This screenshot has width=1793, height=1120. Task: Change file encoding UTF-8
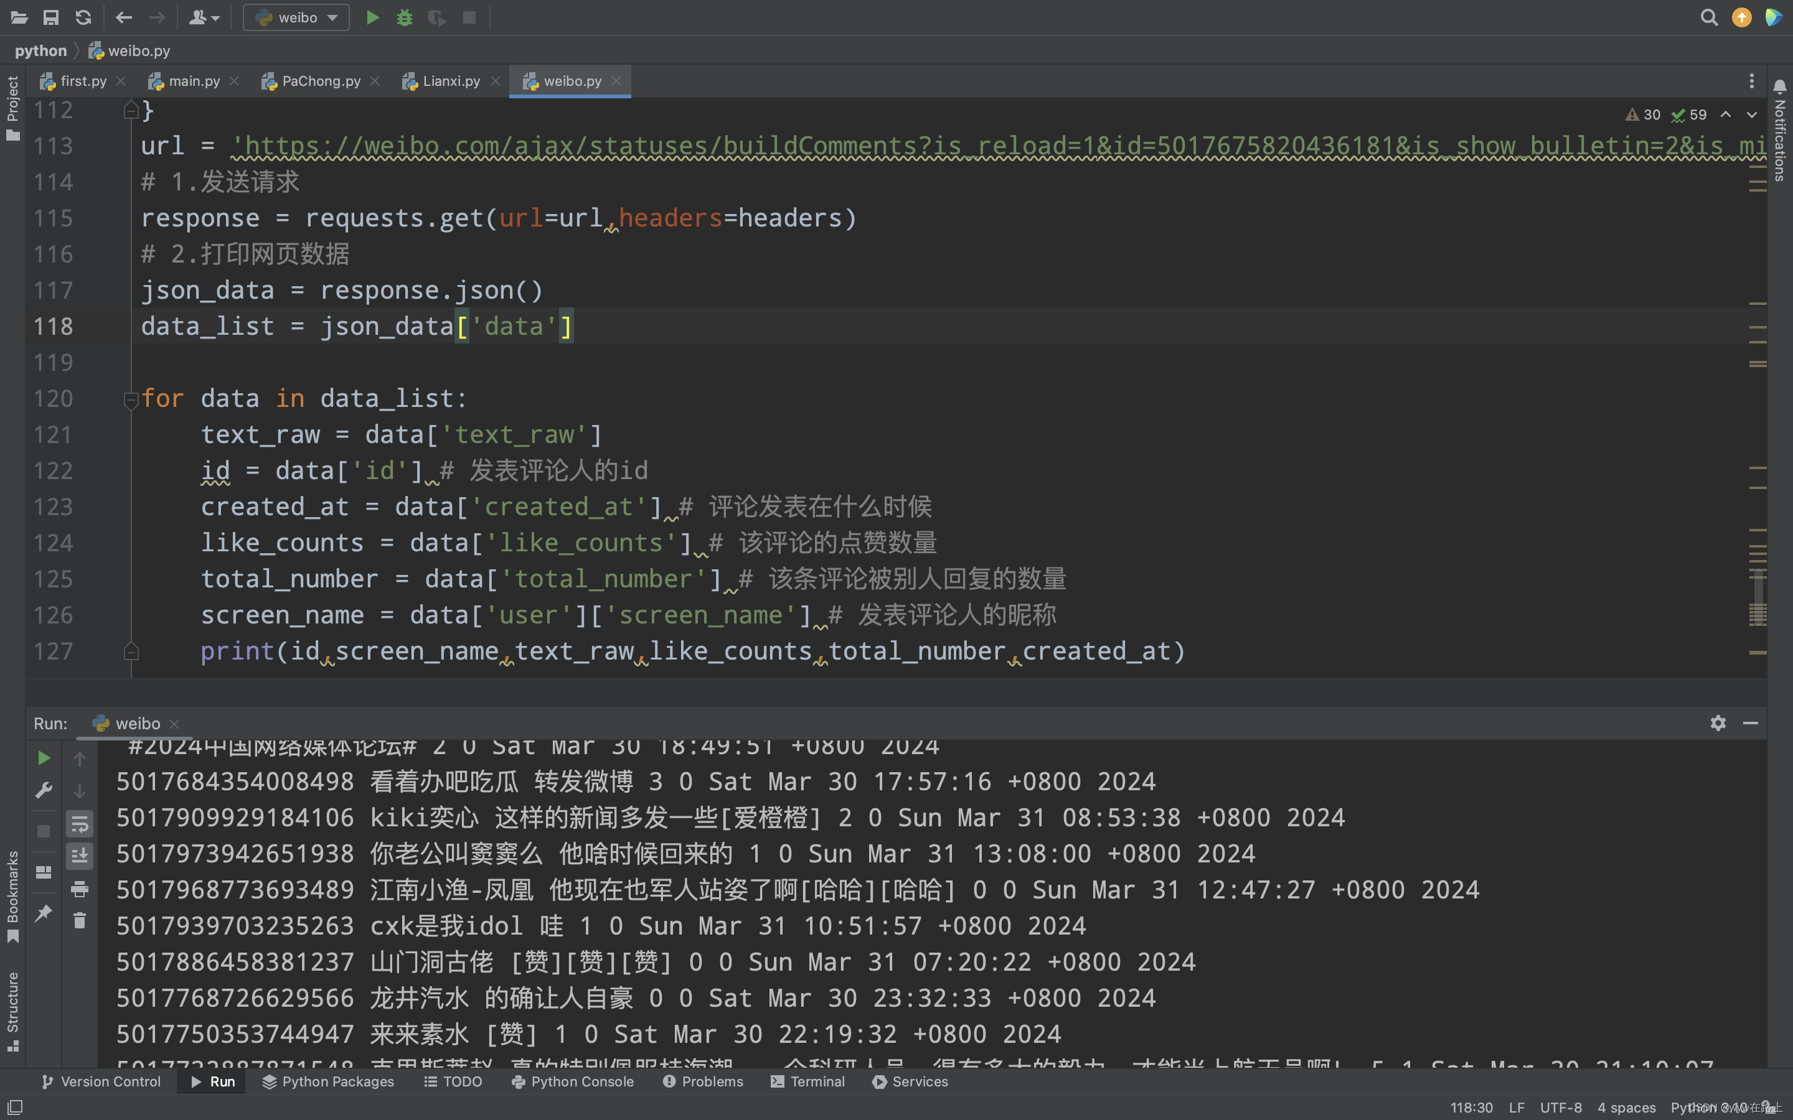(x=1560, y=1108)
